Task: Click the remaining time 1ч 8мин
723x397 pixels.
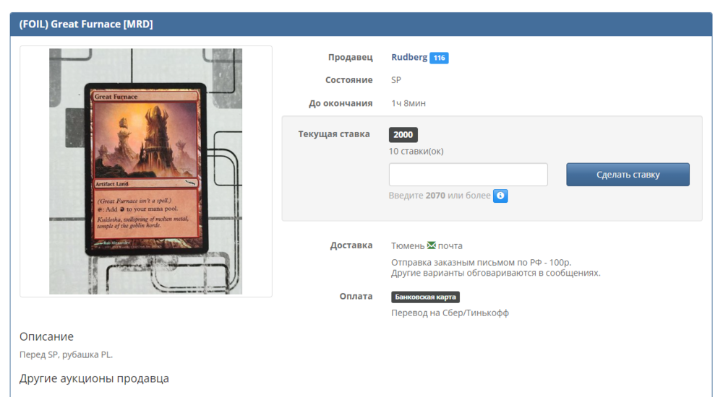Action: point(408,103)
